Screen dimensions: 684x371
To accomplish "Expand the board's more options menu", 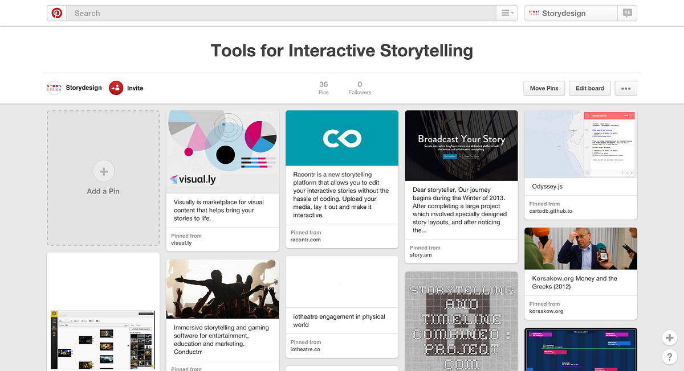I will click(625, 88).
